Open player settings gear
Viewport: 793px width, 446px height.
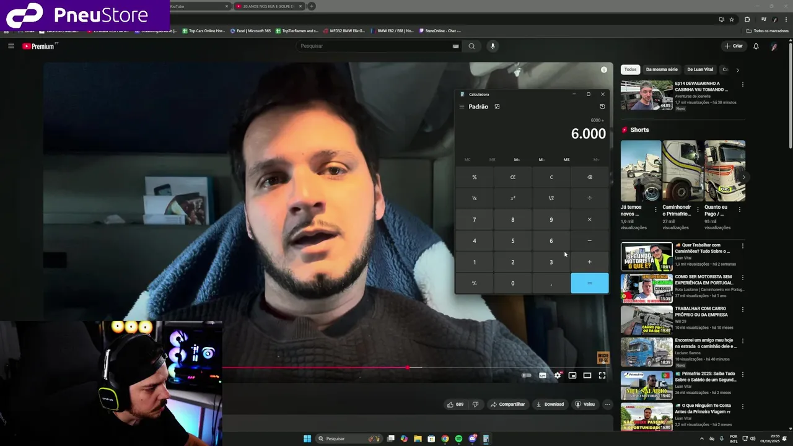(558, 375)
